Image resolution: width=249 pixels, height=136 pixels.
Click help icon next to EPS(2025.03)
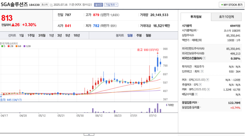coord(208,80)
